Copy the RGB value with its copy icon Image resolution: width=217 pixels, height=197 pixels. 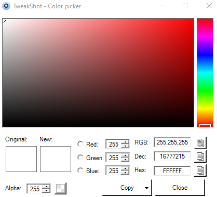point(200,143)
